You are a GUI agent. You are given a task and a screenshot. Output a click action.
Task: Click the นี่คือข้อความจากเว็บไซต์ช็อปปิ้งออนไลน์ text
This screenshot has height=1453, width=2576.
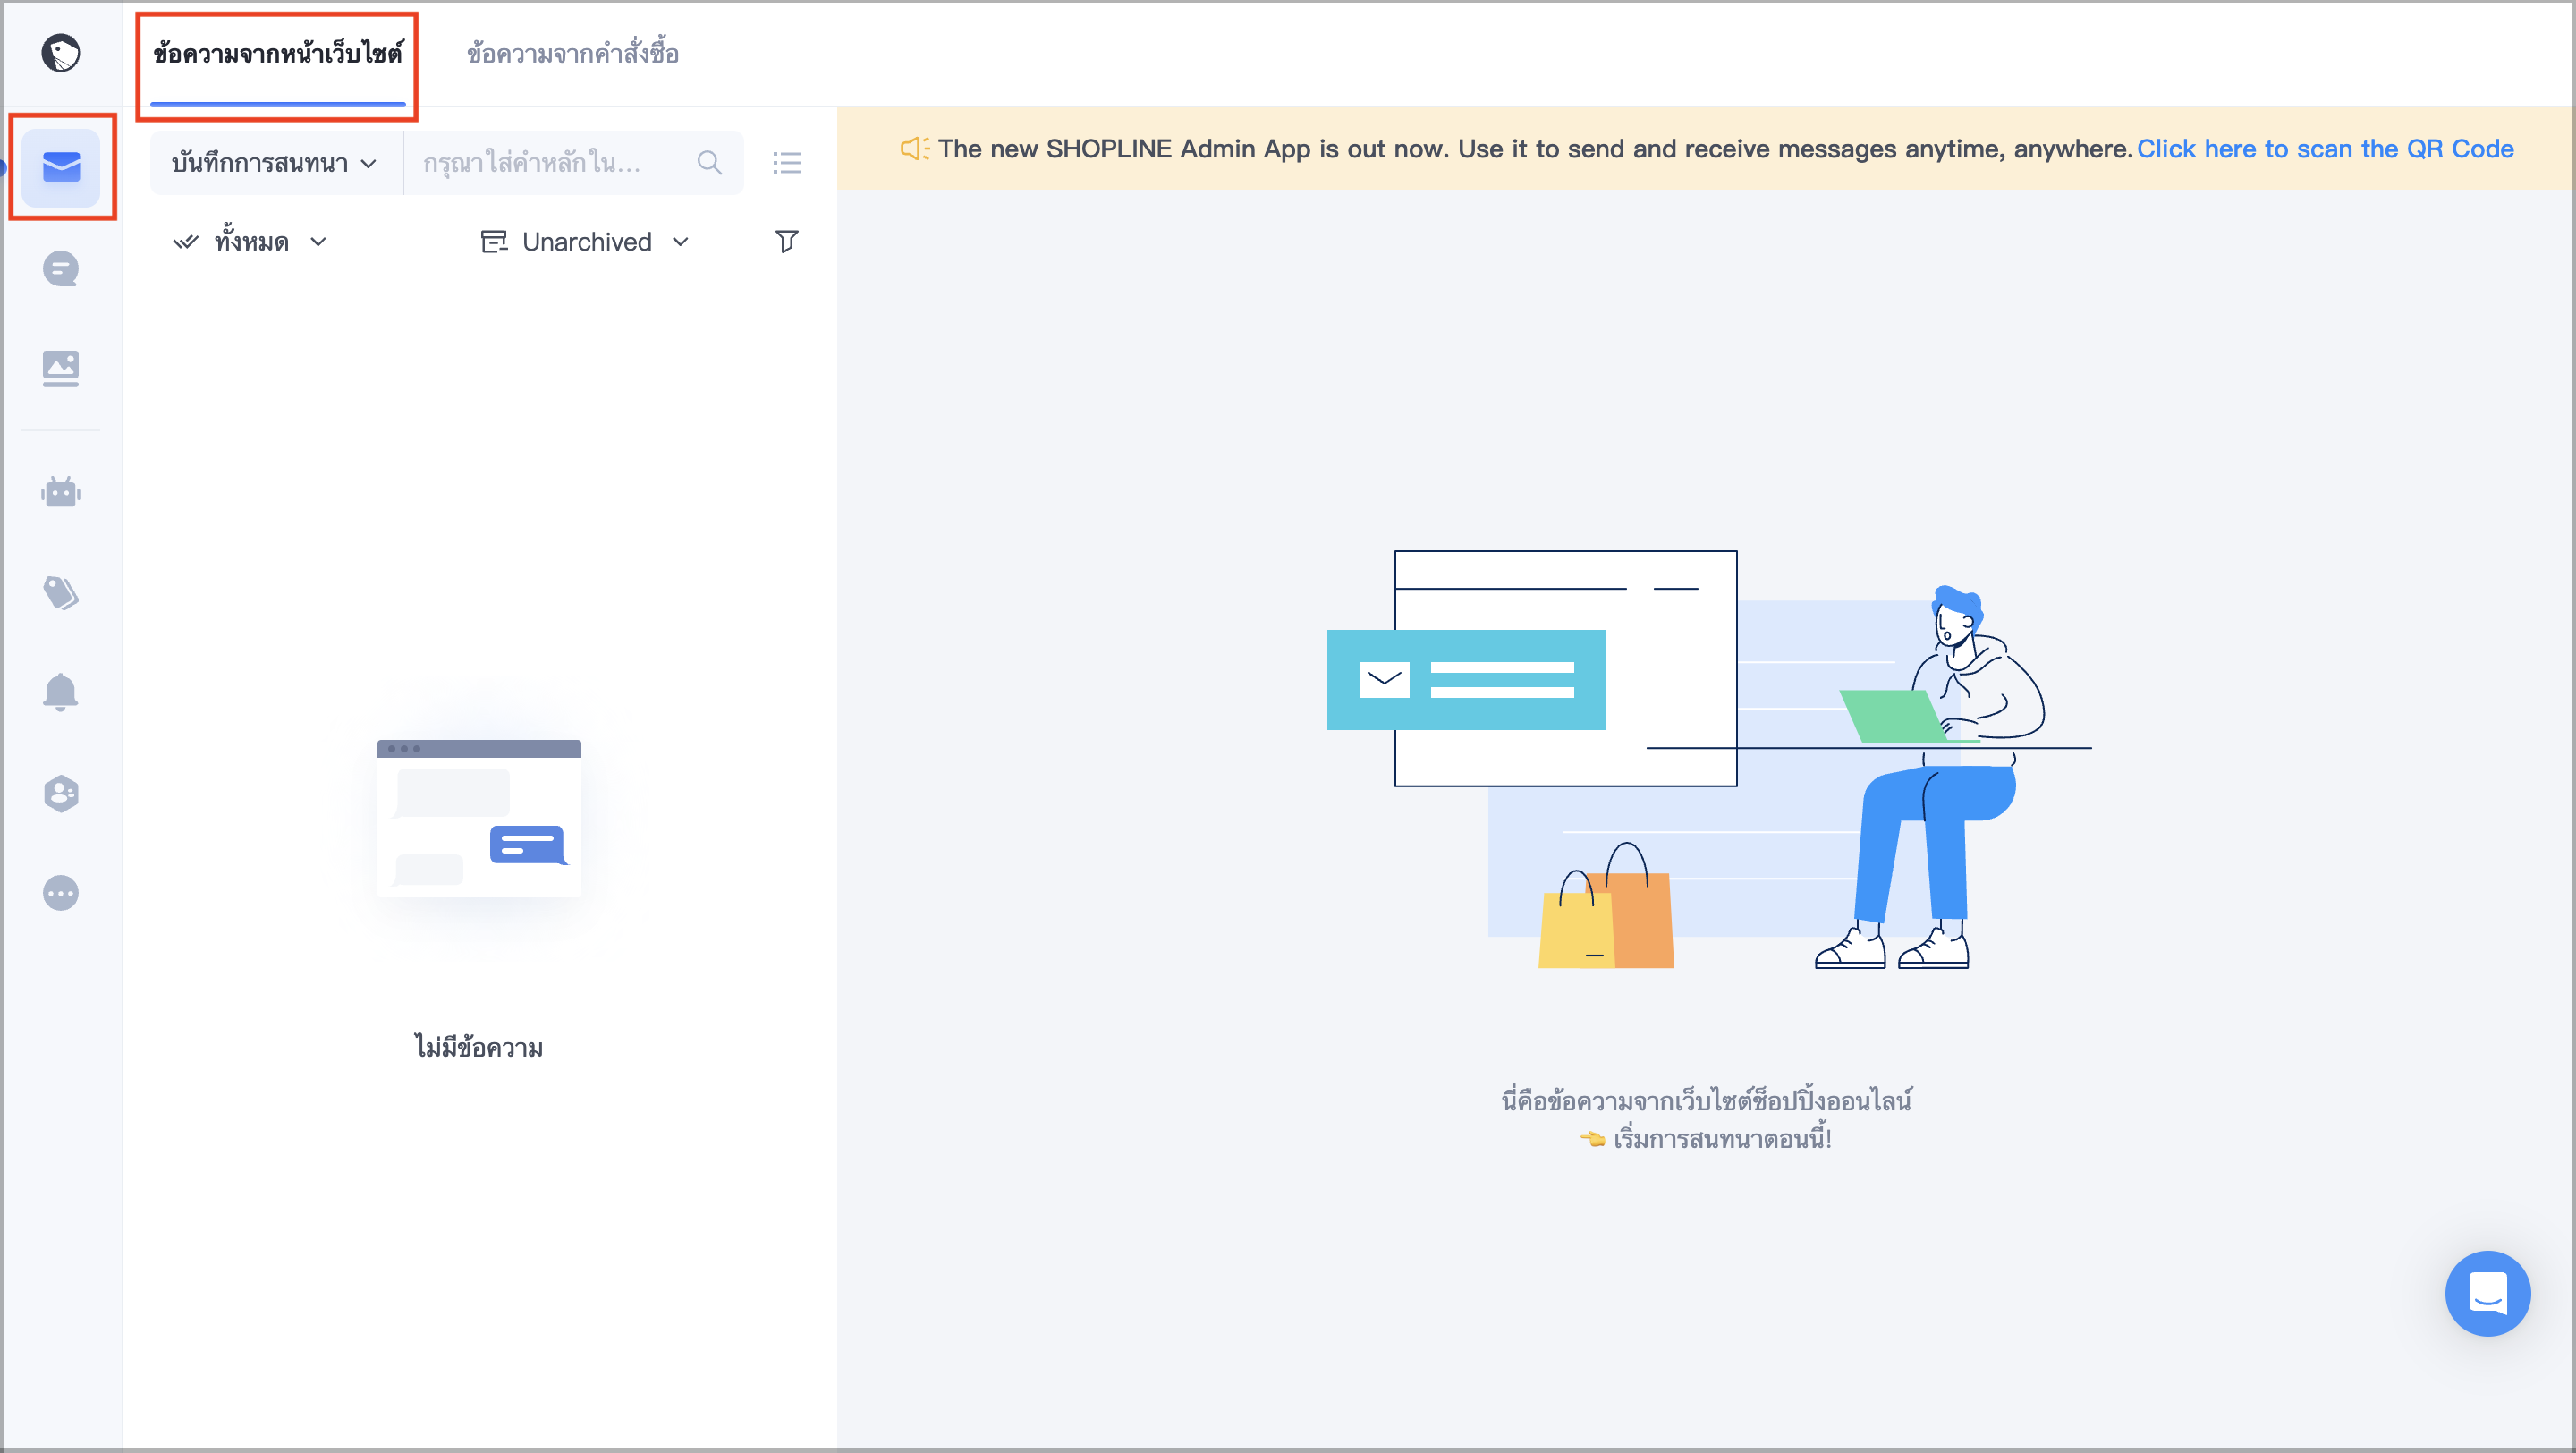tap(1706, 1100)
